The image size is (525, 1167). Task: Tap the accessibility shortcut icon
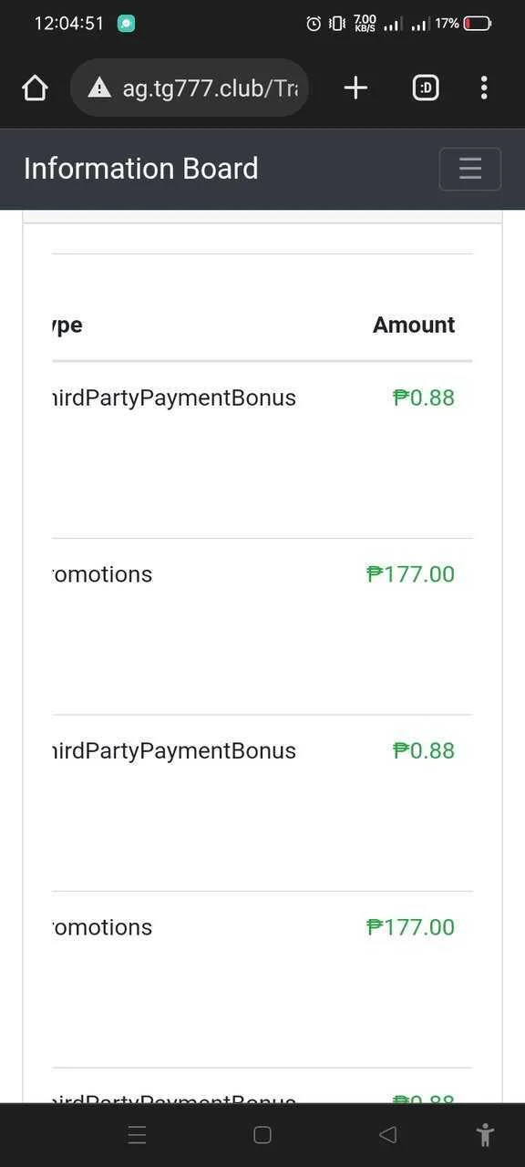(485, 1134)
